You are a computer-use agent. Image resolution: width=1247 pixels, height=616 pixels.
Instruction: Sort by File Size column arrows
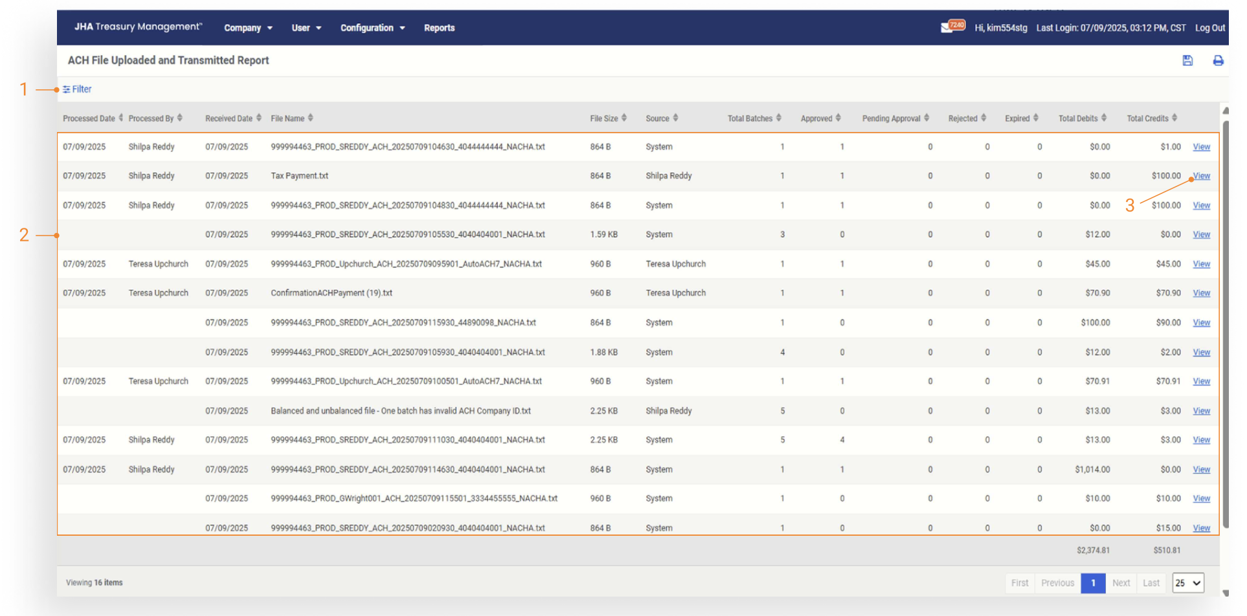(x=624, y=118)
